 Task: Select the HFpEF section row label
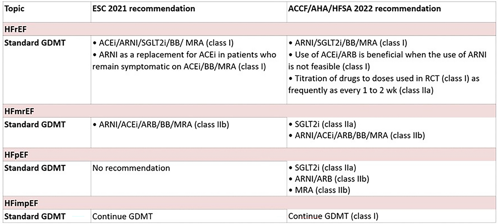point(16,155)
